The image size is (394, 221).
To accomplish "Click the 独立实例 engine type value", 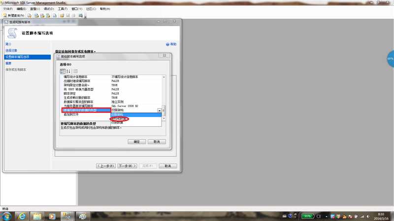I will [117, 102].
